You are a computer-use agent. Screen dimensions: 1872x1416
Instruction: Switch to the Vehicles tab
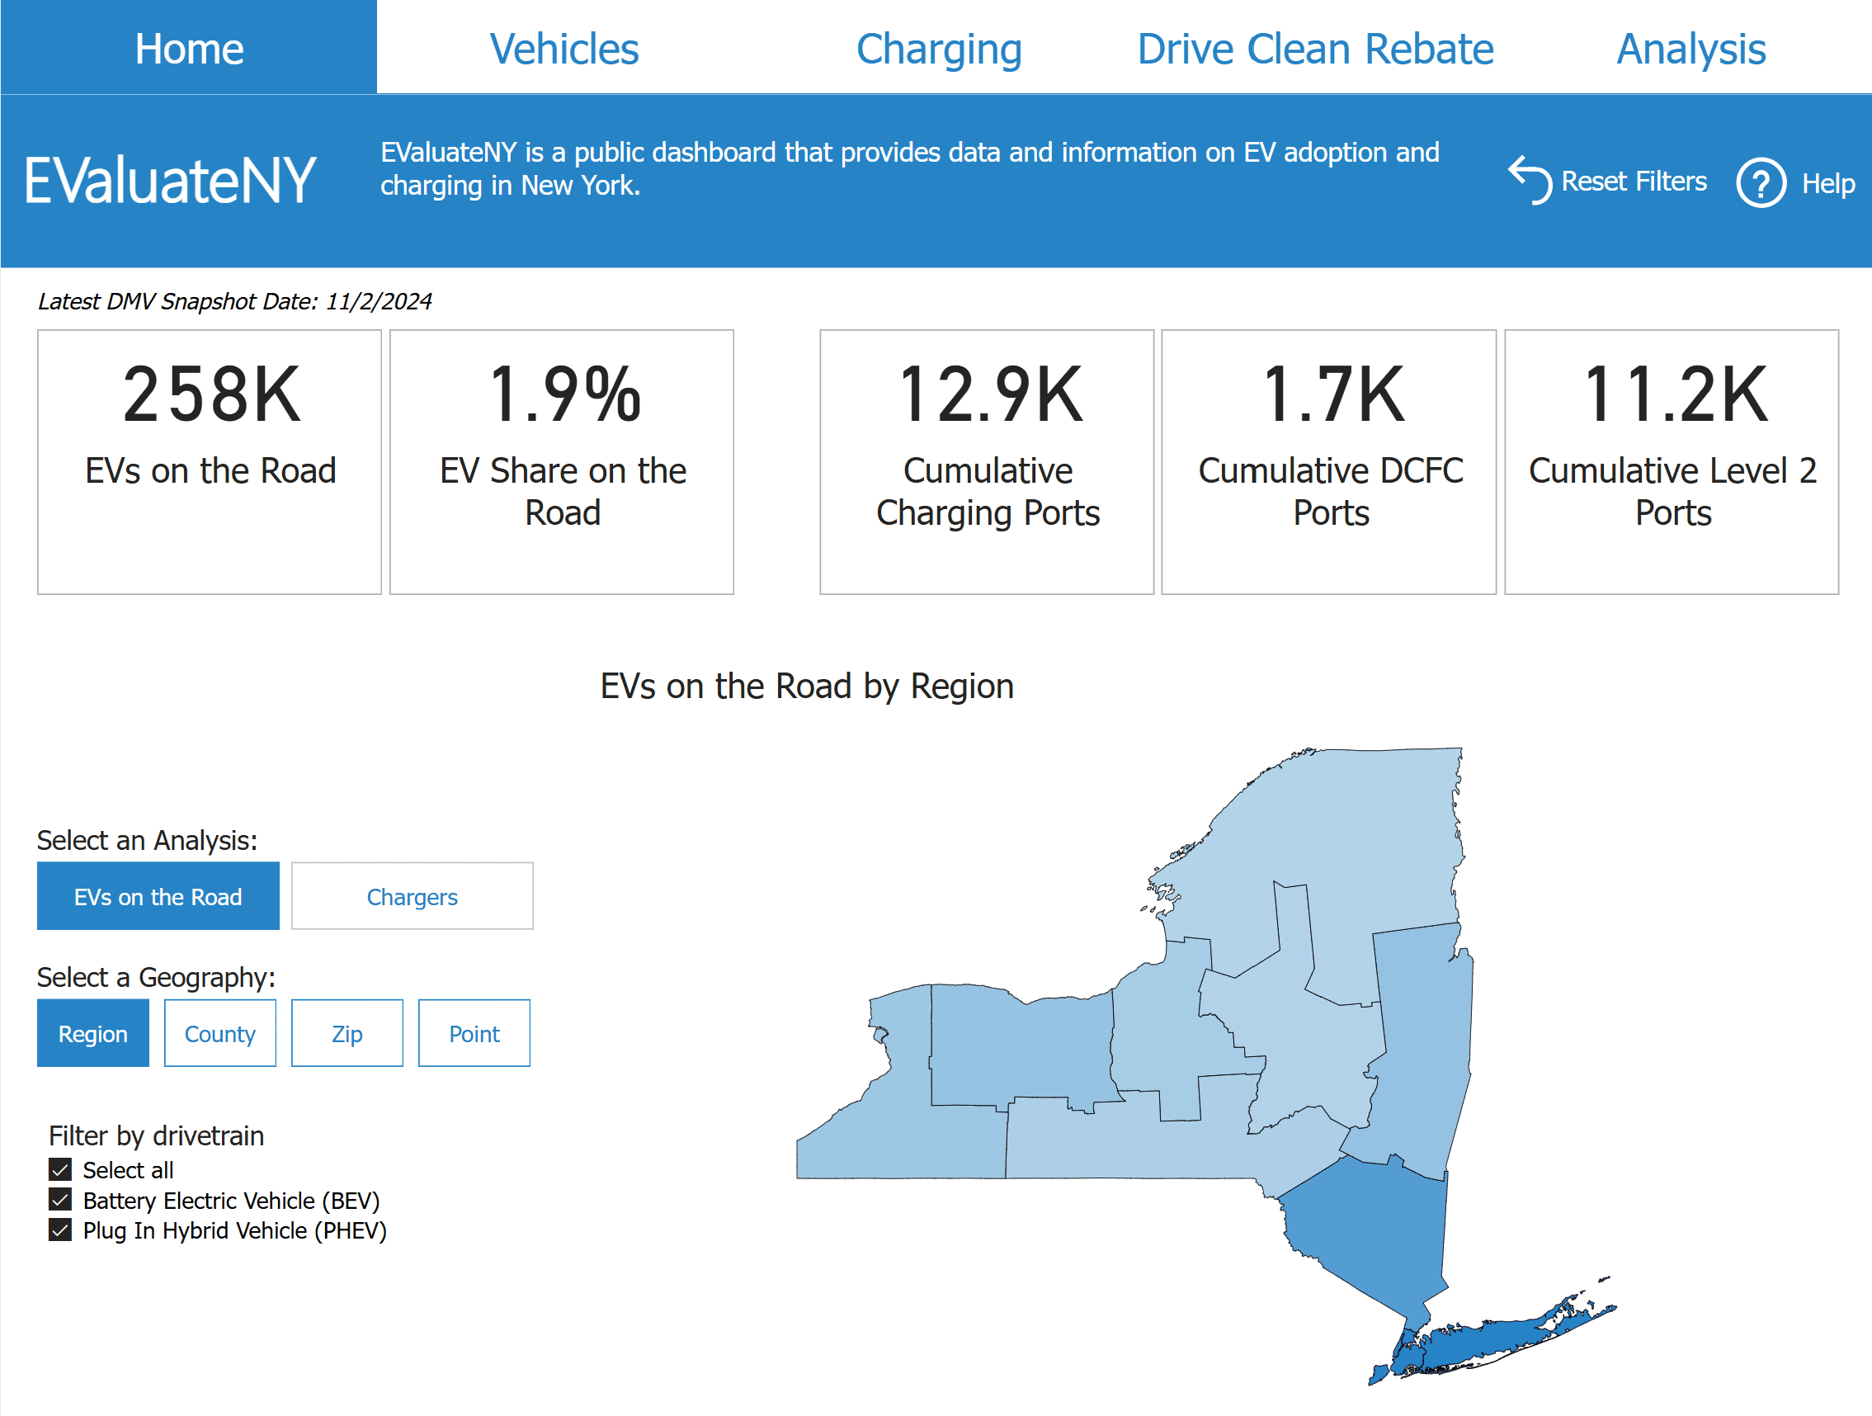564,48
